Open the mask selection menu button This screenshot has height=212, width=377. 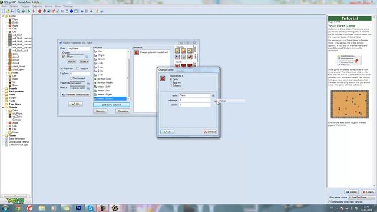coord(88,88)
